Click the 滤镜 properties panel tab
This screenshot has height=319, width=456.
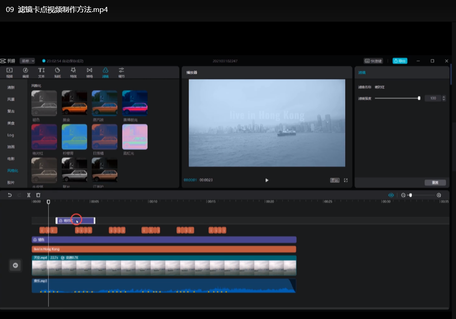[362, 72]
